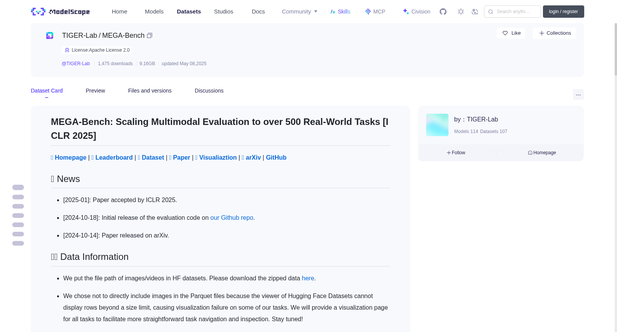617x332 pixels.
Task: Follow TIGER-Lab with the Follow button
Action: point(456,153)
